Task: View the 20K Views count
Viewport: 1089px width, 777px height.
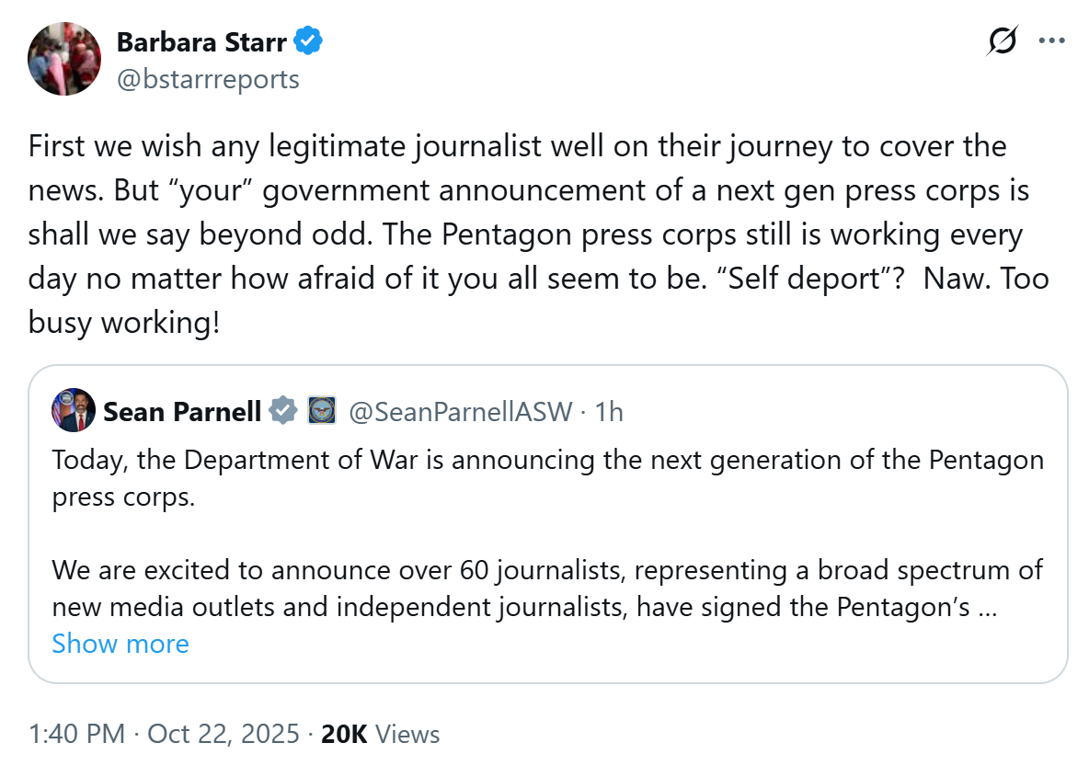Action: (380, 734)
